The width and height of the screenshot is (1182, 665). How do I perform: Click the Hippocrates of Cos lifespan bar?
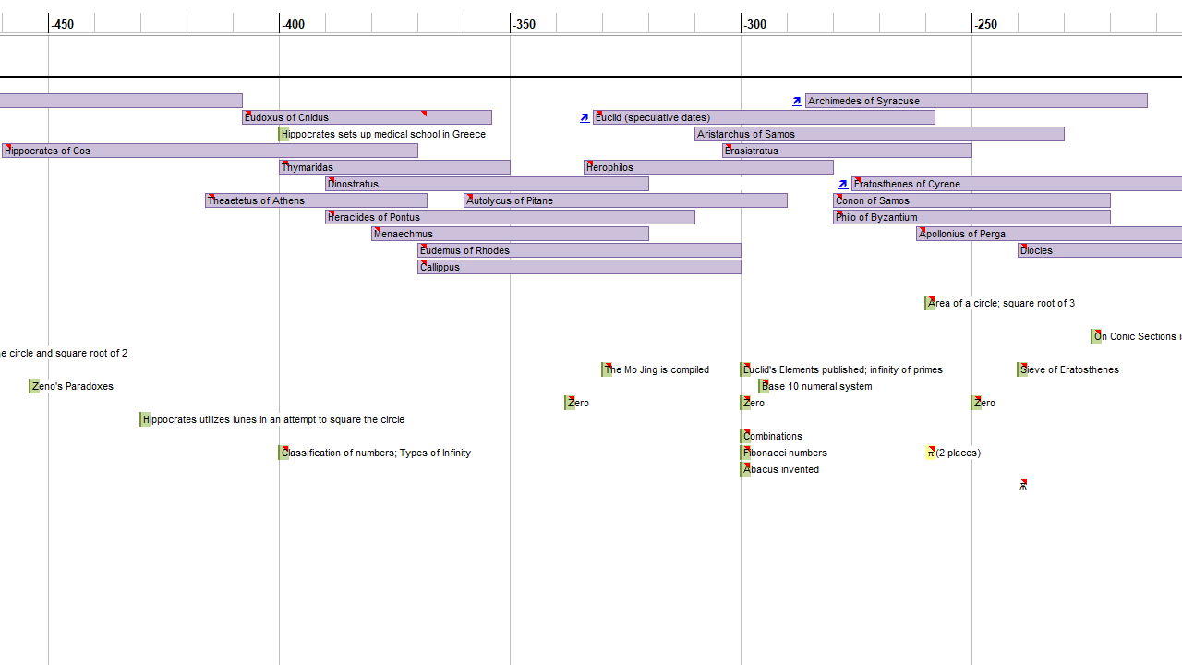coord(210,151)
